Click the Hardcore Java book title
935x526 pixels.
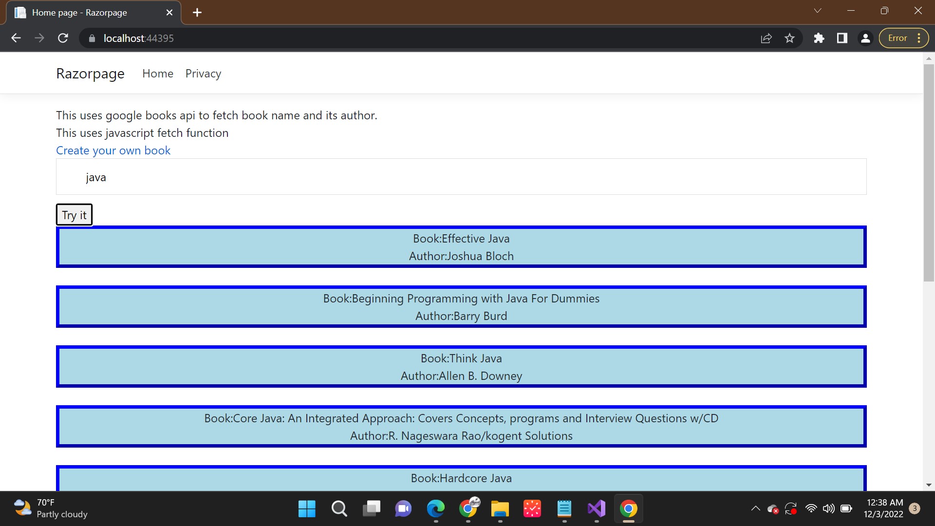[x=461, y=478]
